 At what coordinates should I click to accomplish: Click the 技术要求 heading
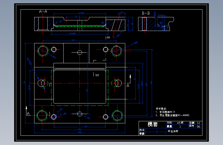click(x=161, y=109)
